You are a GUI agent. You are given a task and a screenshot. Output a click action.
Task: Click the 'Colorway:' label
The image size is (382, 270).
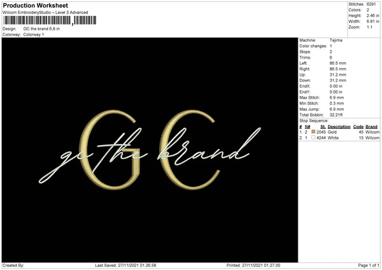click(11, 34)
